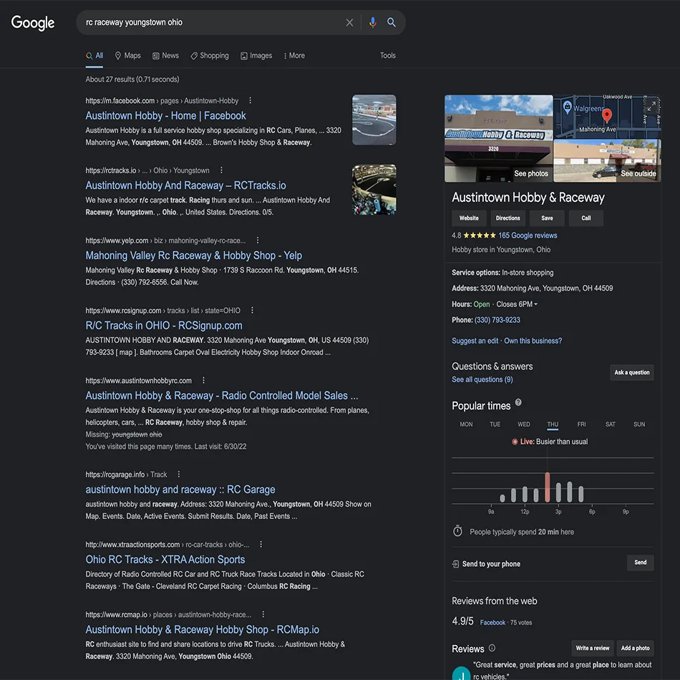This screenshot has height=680, width=680.
Task: Click phone number (330) 793-9233
Action: tap(497, 320)
